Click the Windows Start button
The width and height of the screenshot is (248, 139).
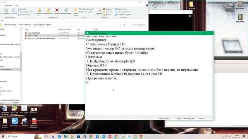[x=3, y=136]
